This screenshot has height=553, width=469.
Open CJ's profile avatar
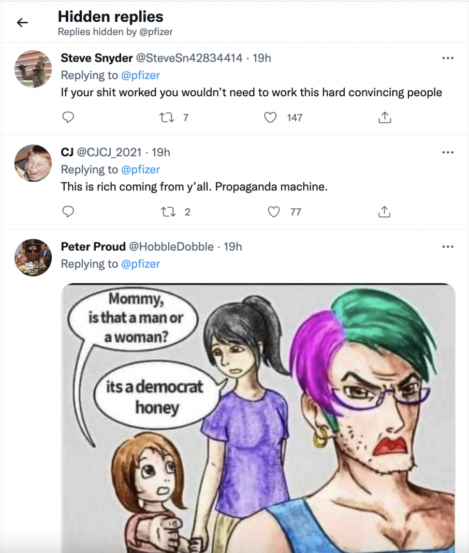pos(33,163)
